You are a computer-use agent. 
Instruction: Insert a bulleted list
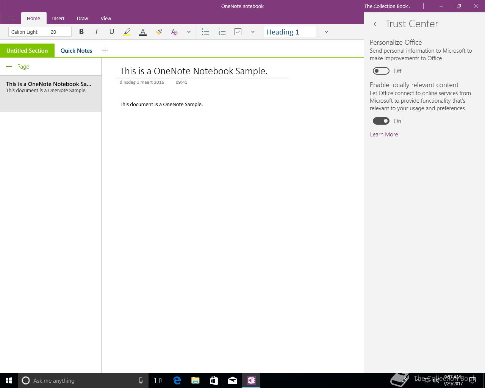coord(205,32)
